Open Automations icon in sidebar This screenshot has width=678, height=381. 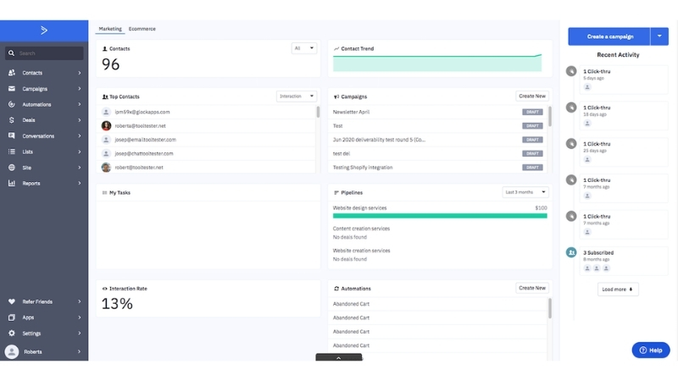click(12, 105)
